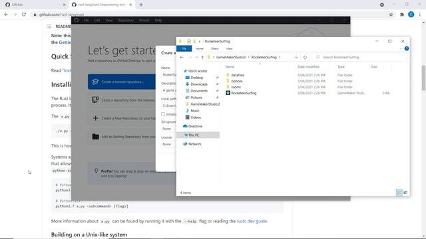The image size is (426, 239).
Task: Open Edit menu in GitHub Desktop
Action: pyautogui.click(x=97, y=21)
